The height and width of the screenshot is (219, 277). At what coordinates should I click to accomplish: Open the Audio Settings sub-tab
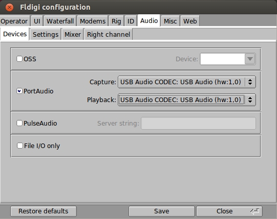(x=46, y=34)
